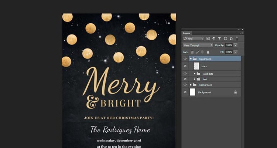Select the layer named stars
277x148 pixels.
(x=204, y=66)
